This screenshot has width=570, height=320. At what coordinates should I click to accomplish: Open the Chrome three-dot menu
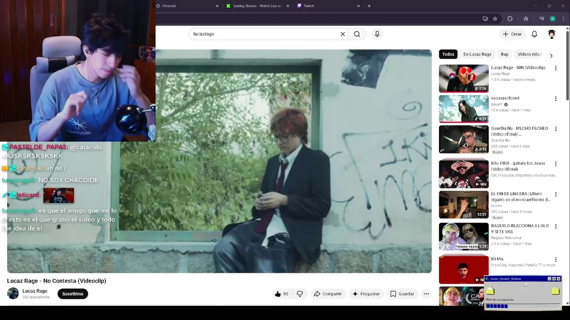563,19
